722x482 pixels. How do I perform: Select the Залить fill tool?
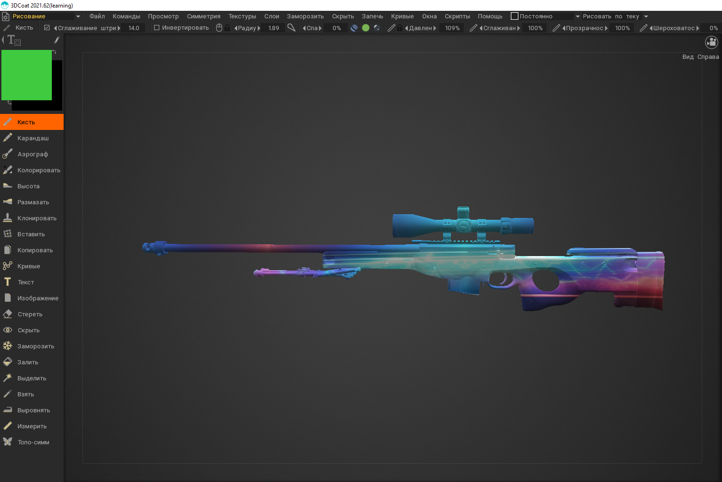(32, 362)
